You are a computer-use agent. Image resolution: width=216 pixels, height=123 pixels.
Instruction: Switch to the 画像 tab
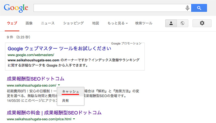coord(29,23)
